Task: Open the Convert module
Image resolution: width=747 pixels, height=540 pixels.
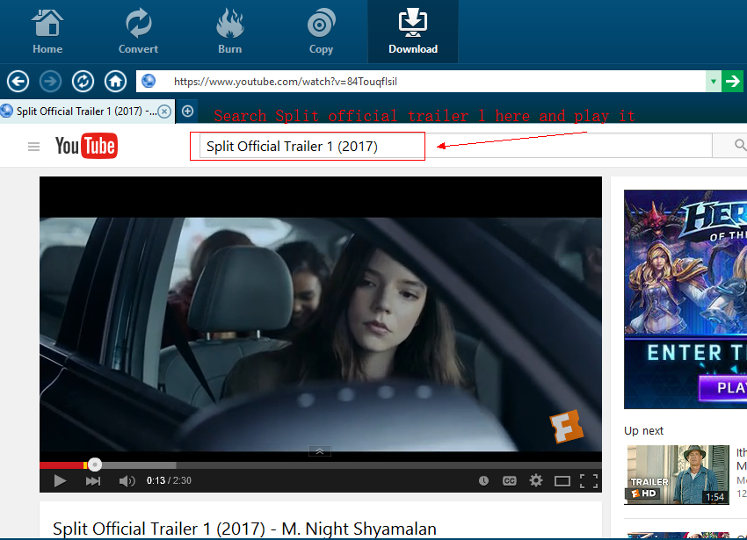Action: click(138, 32)
